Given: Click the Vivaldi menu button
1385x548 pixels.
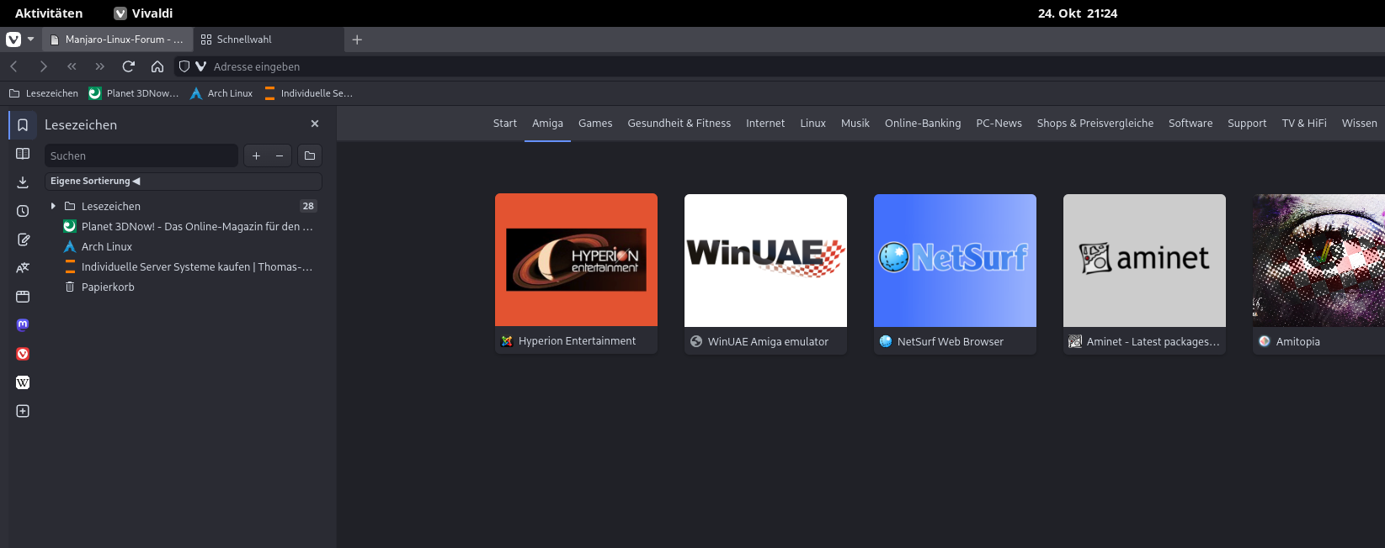Looking at the screenshot, I should [x=13, y=40].
